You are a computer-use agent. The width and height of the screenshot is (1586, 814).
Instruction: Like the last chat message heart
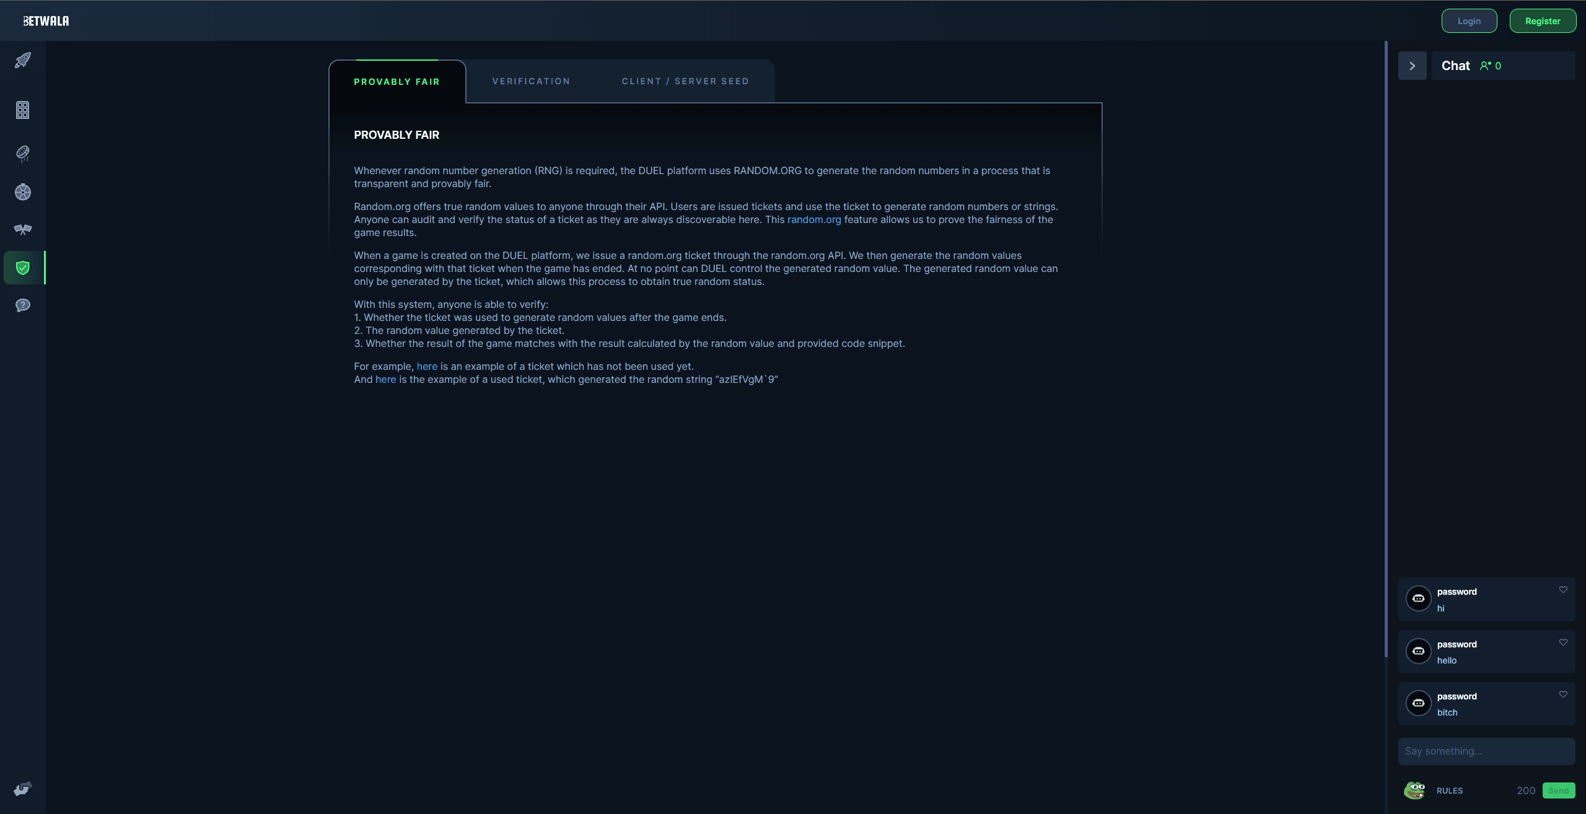coord(1563,694)
